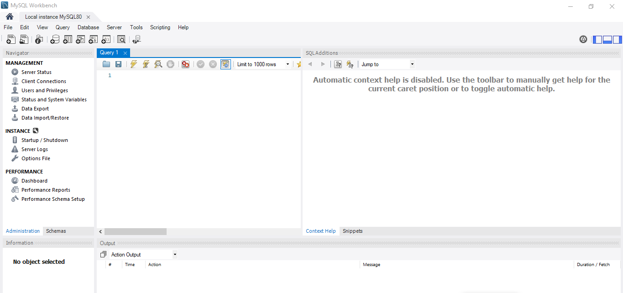
Task: Save the script with the floppy disk icon
Action: click(118, 64)
